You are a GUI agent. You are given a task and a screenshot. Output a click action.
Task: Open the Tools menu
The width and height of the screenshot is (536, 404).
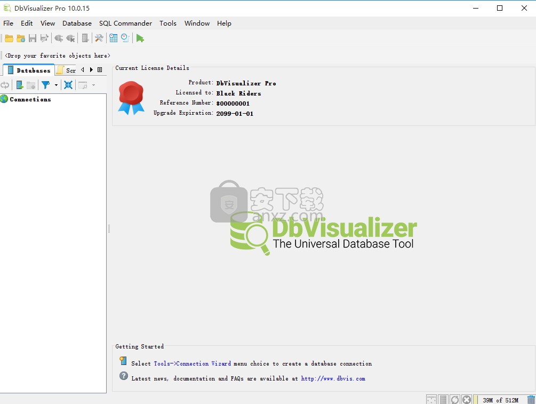(168, 23)
